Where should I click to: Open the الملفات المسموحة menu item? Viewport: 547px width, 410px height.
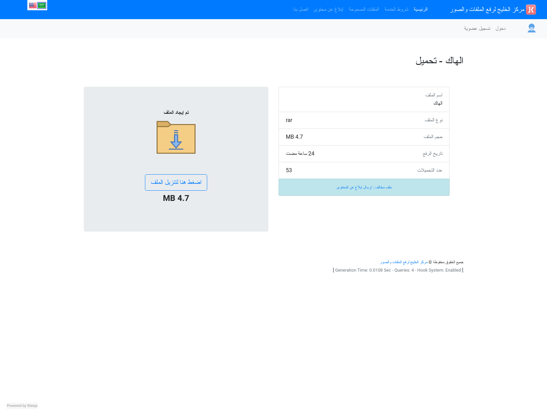click(364, 10)
